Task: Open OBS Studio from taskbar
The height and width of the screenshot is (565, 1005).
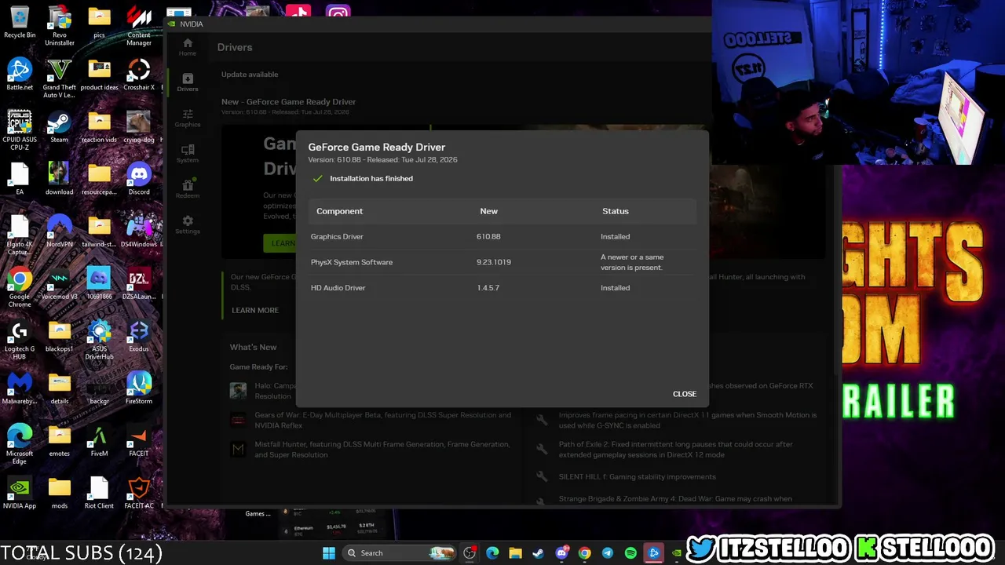Action: click(470, 553)
